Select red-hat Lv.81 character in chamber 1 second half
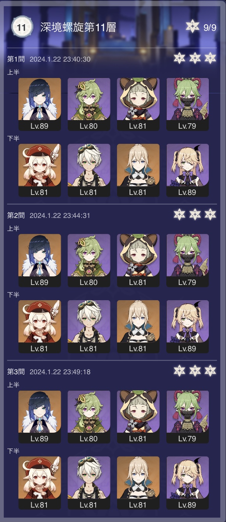 click(40, 170)
